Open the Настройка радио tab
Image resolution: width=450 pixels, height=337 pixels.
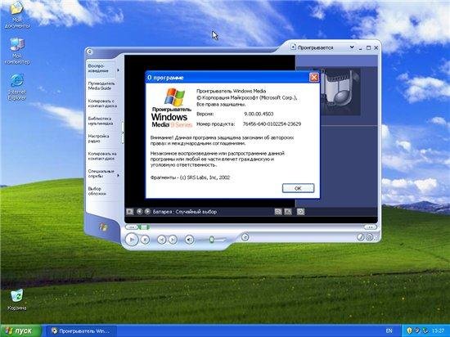[98, 138]
